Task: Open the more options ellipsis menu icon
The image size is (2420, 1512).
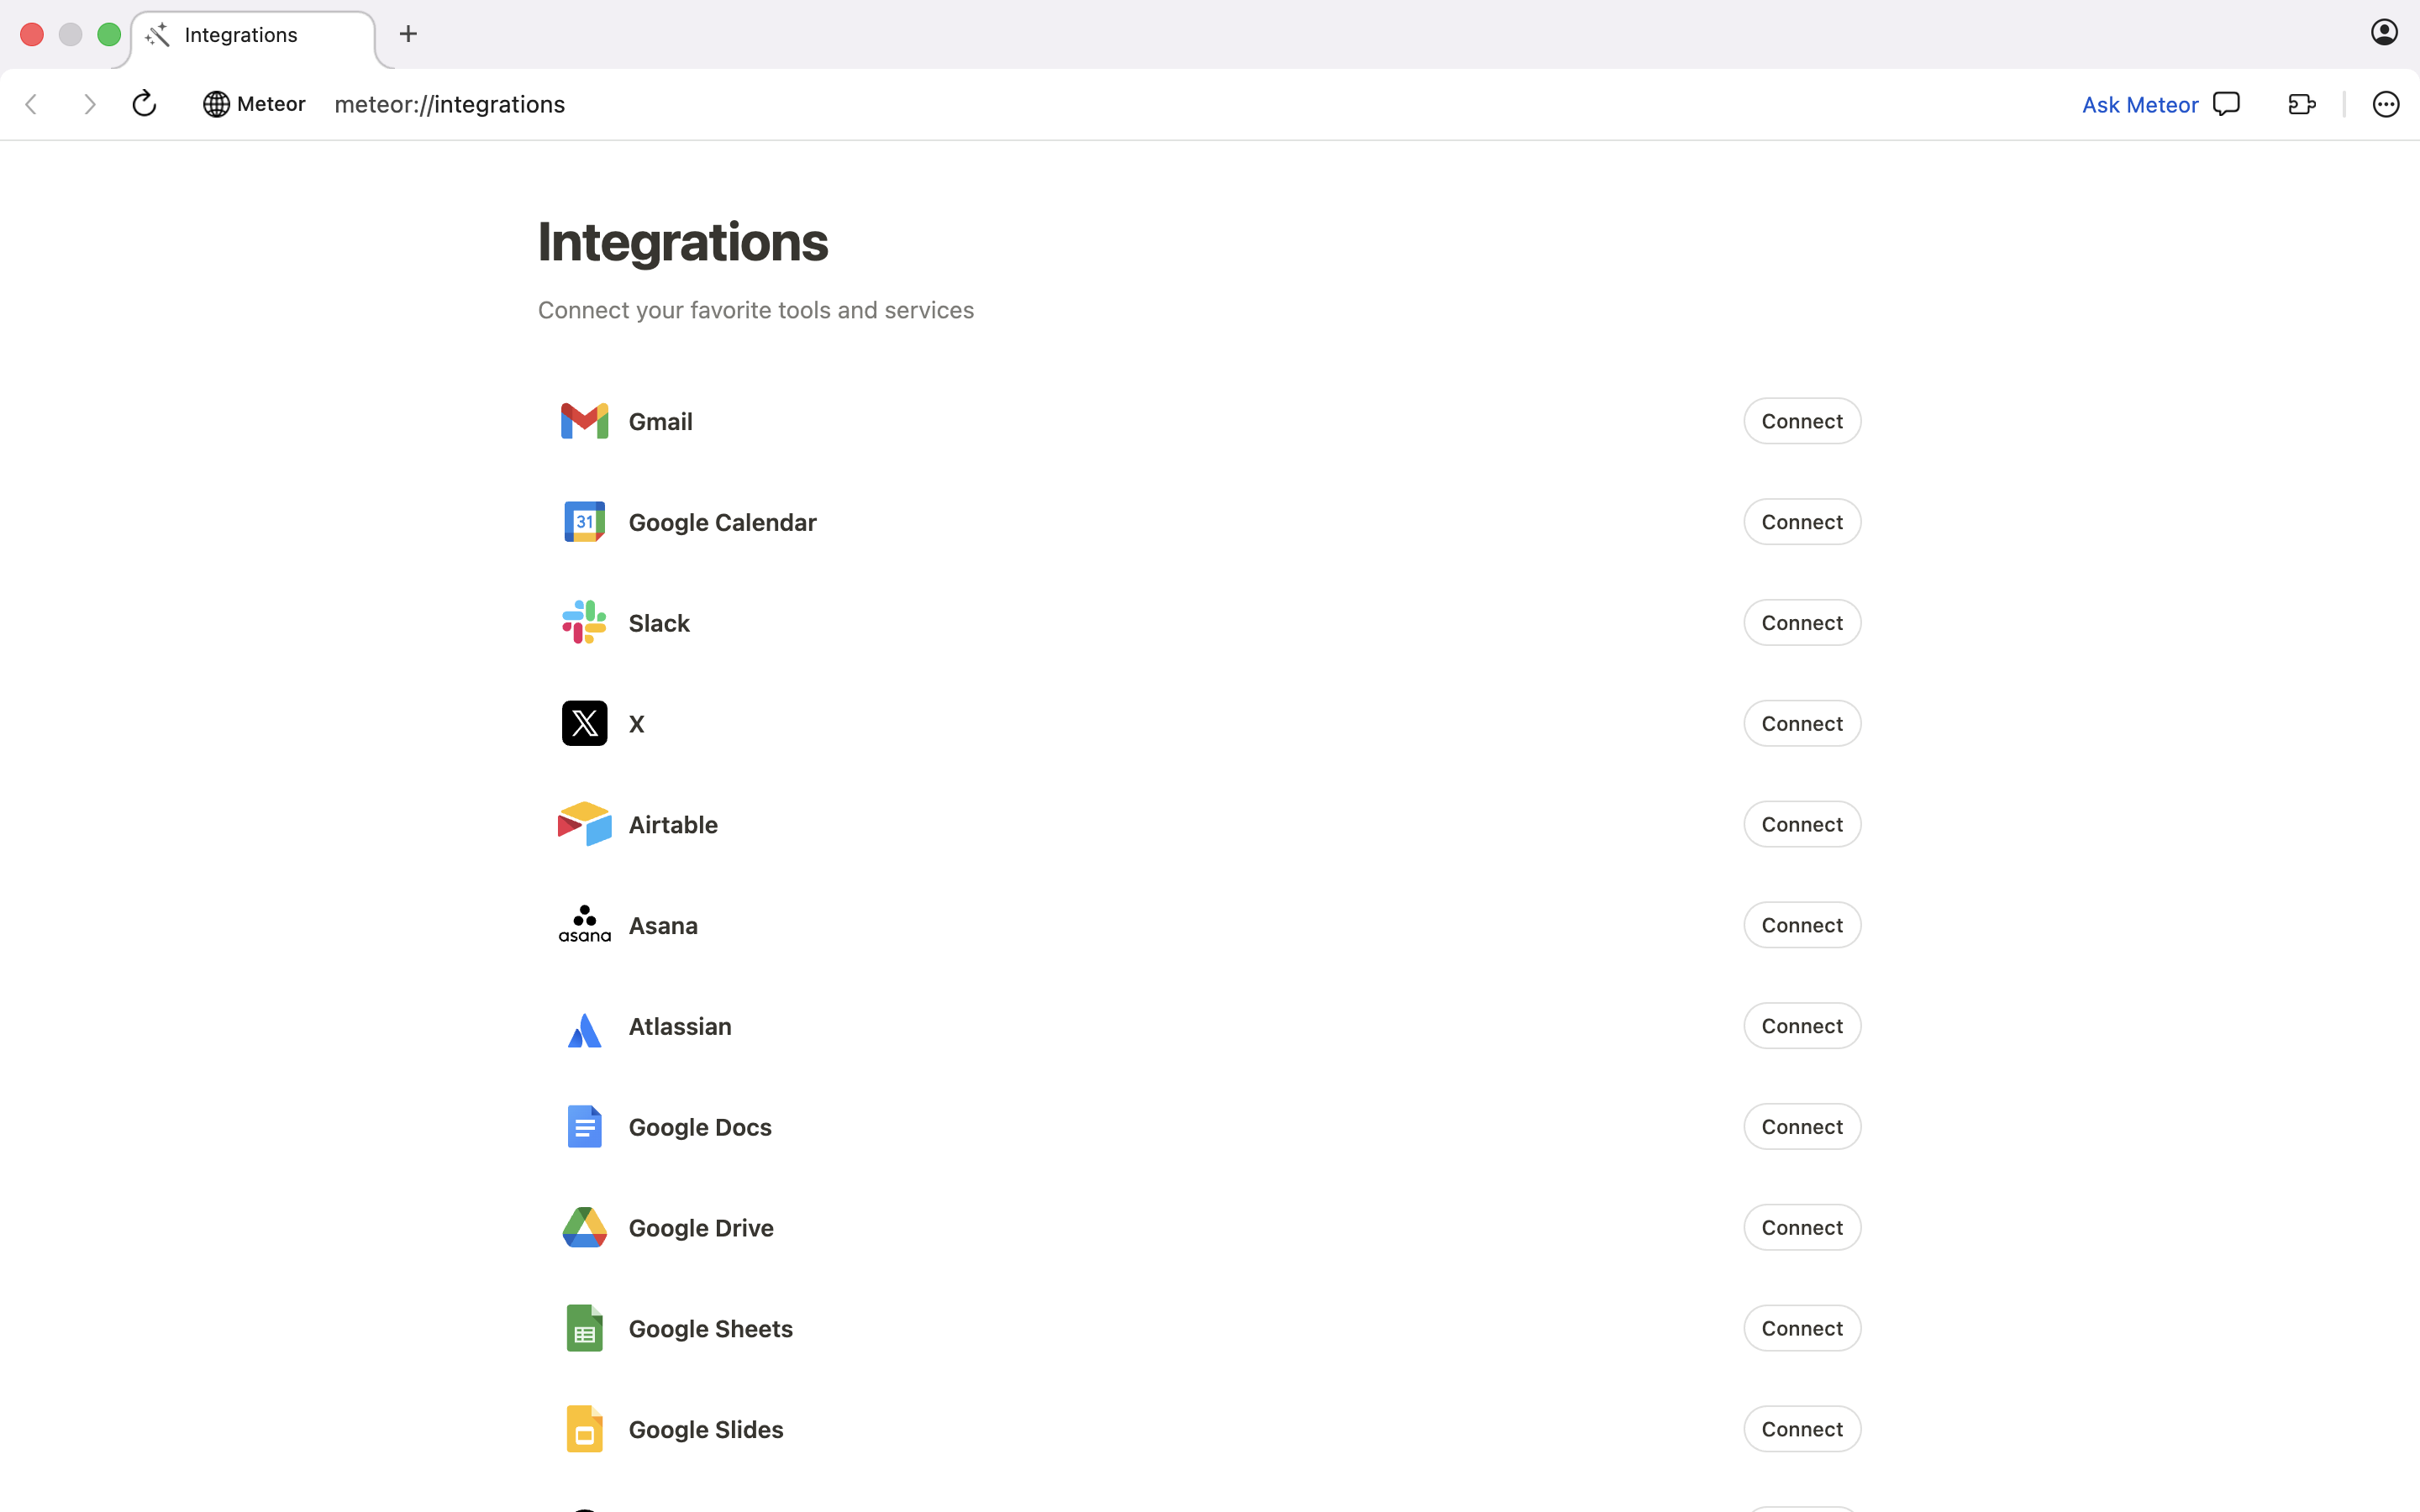Action: pos(2386,103)
